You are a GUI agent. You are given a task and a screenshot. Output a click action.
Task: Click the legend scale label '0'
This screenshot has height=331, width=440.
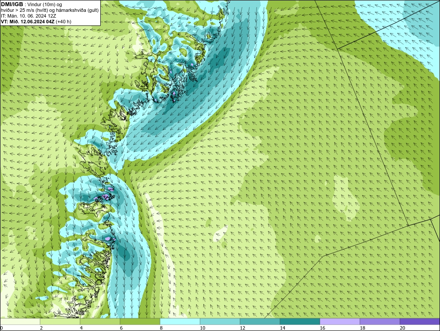1,328
